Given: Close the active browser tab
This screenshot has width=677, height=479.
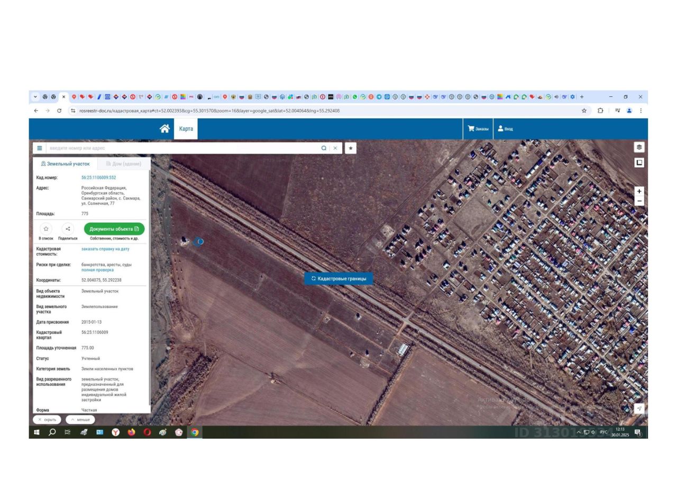Looking at the screenshot, I should [63, 97].
